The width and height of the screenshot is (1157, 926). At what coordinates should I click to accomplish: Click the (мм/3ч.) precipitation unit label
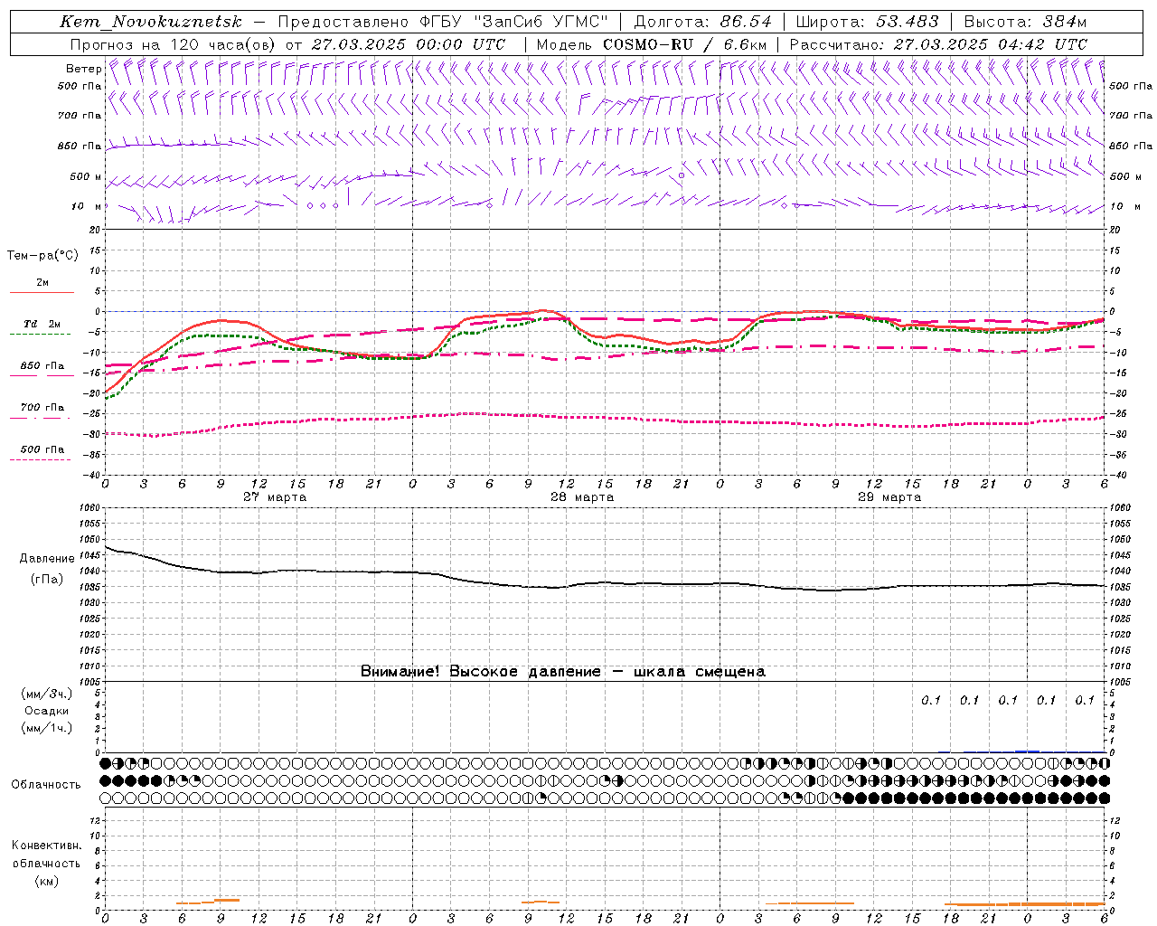point(47,694)
